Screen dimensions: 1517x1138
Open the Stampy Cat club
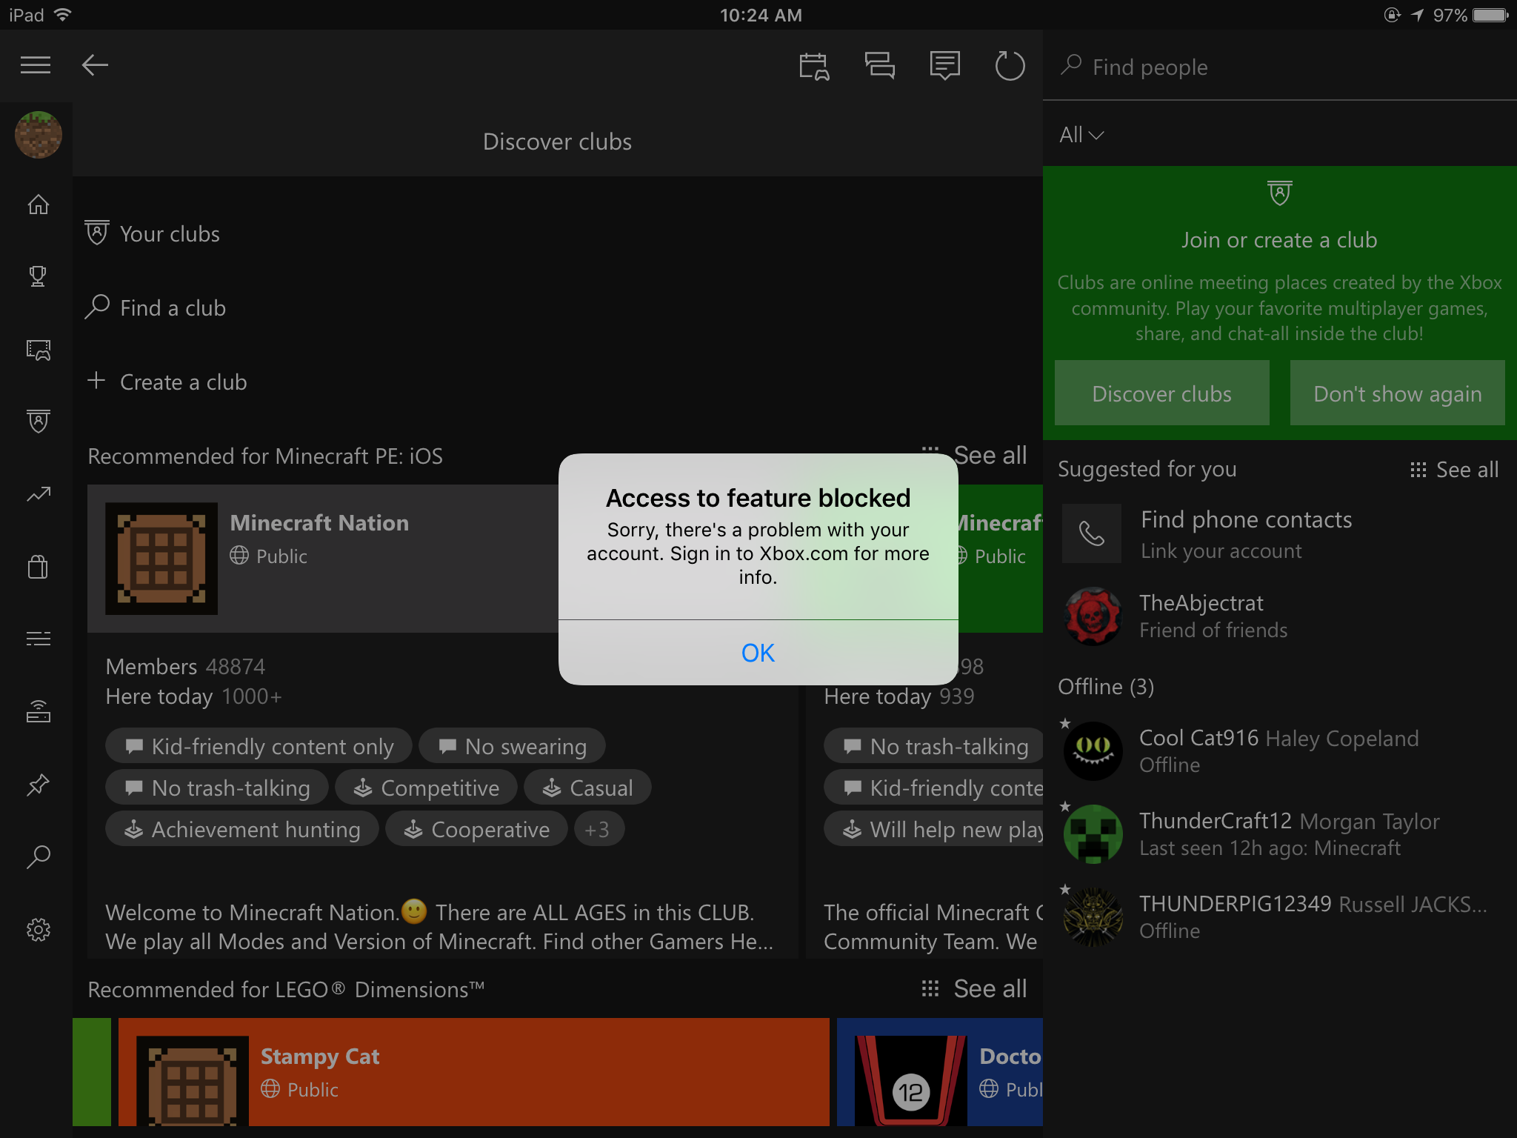(474, 1072)
